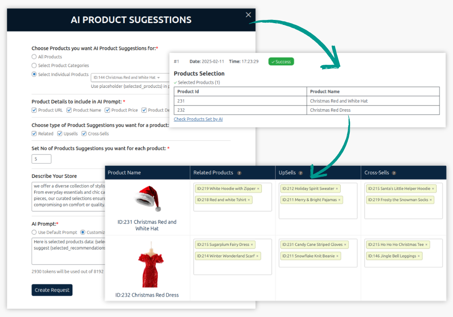The image size is (453, 317).
Task: Select the All Products radio option
Action: point(34,57)
